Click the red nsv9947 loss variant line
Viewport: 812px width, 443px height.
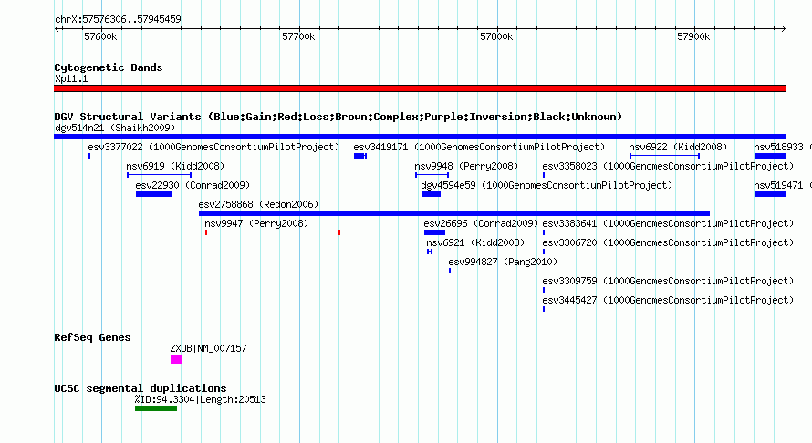point(273,232)
